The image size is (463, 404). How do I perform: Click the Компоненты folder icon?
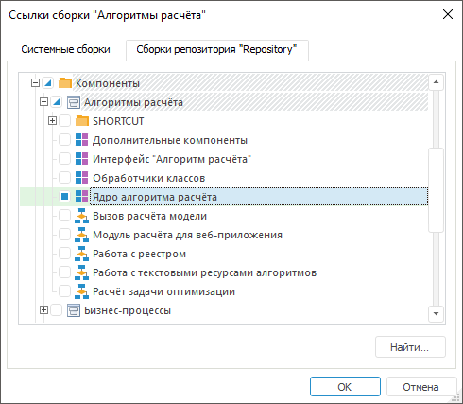point(65,83)
